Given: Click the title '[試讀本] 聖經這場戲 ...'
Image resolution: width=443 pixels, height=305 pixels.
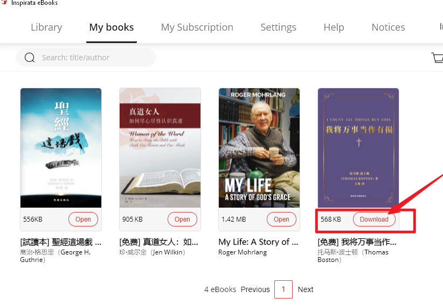Looking at the screenshot, I should (x=61, y=242).
